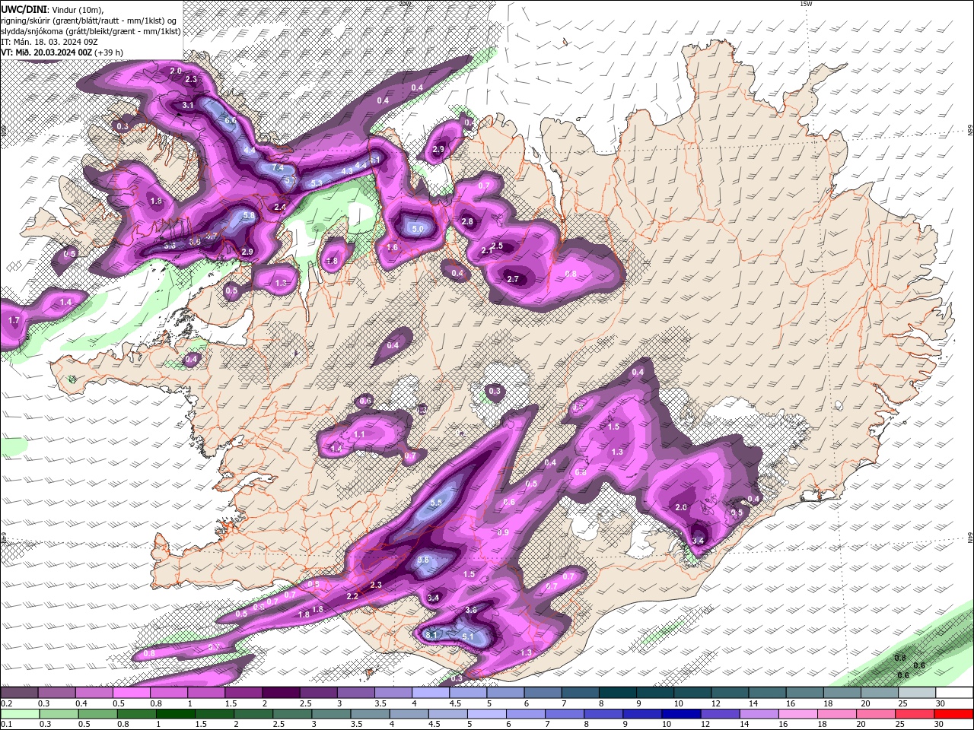The image size is (974, 730).
Task: Click the 6.6 precipitation value on the map
Action: tap(231, 120)
